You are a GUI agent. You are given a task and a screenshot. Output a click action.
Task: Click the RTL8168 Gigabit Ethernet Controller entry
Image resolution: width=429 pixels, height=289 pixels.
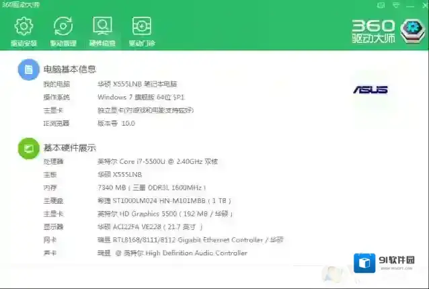click(190, 240)
